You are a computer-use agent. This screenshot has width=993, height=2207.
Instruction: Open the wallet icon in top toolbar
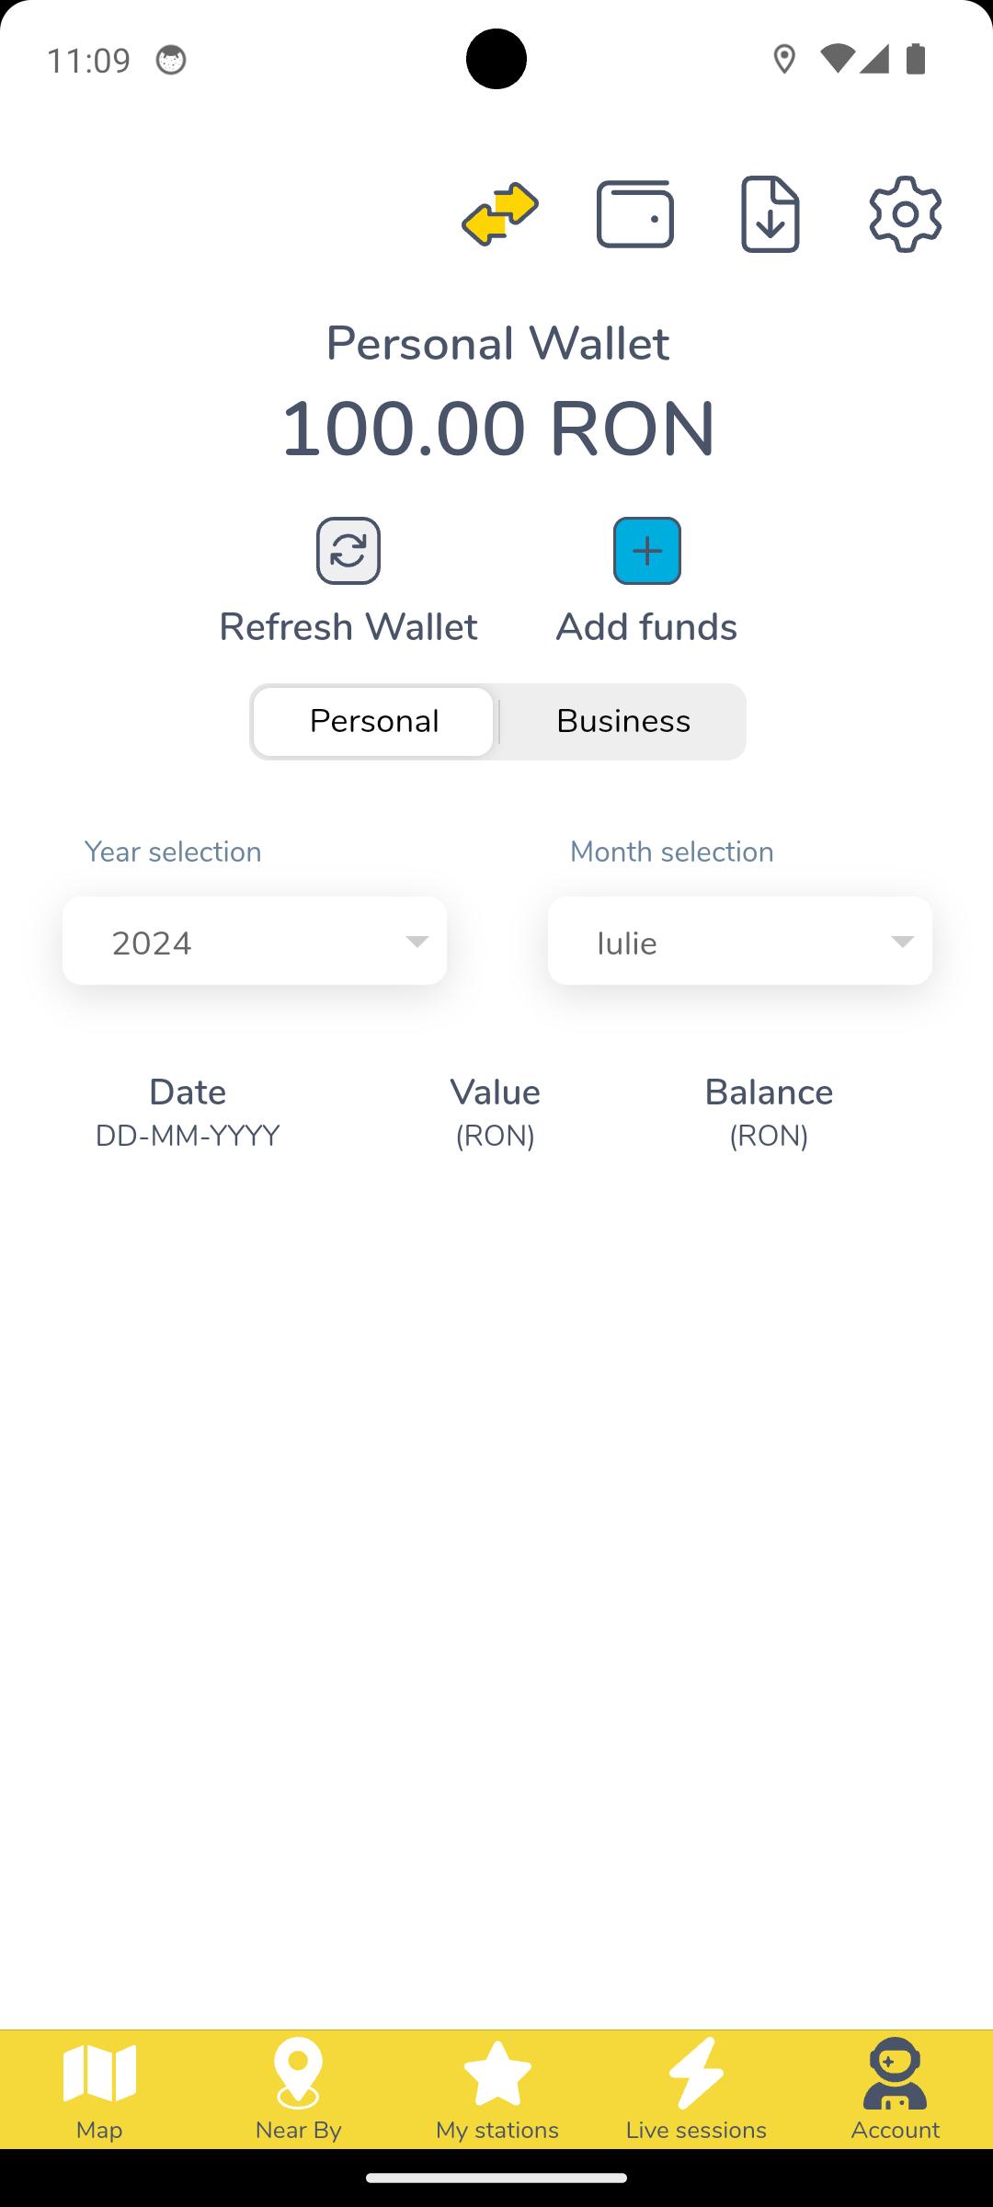pyautogui.click(x=635, y=214)
